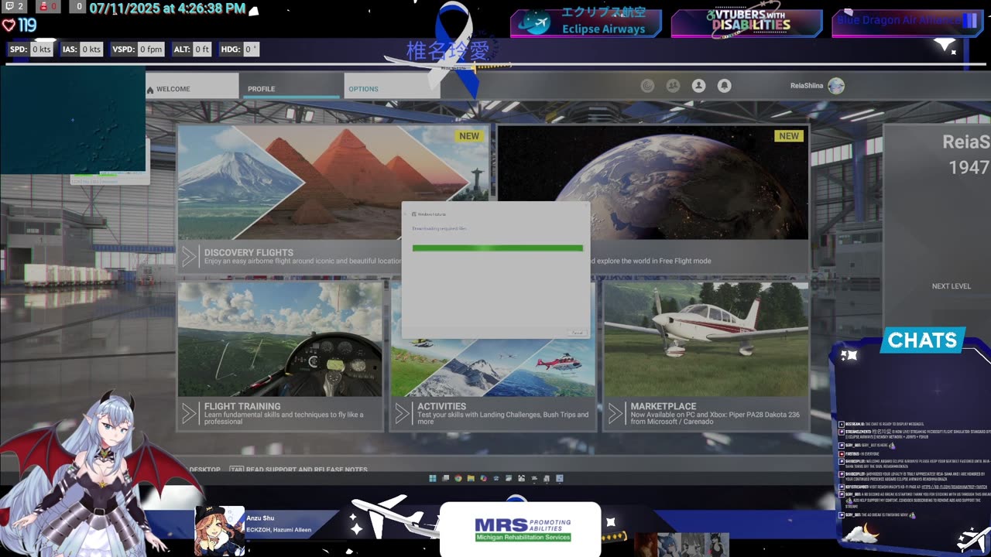Click the DISCOVERY FLIGHTS title text
This screenshot has height=557, width=991.
tap(249, 252)
